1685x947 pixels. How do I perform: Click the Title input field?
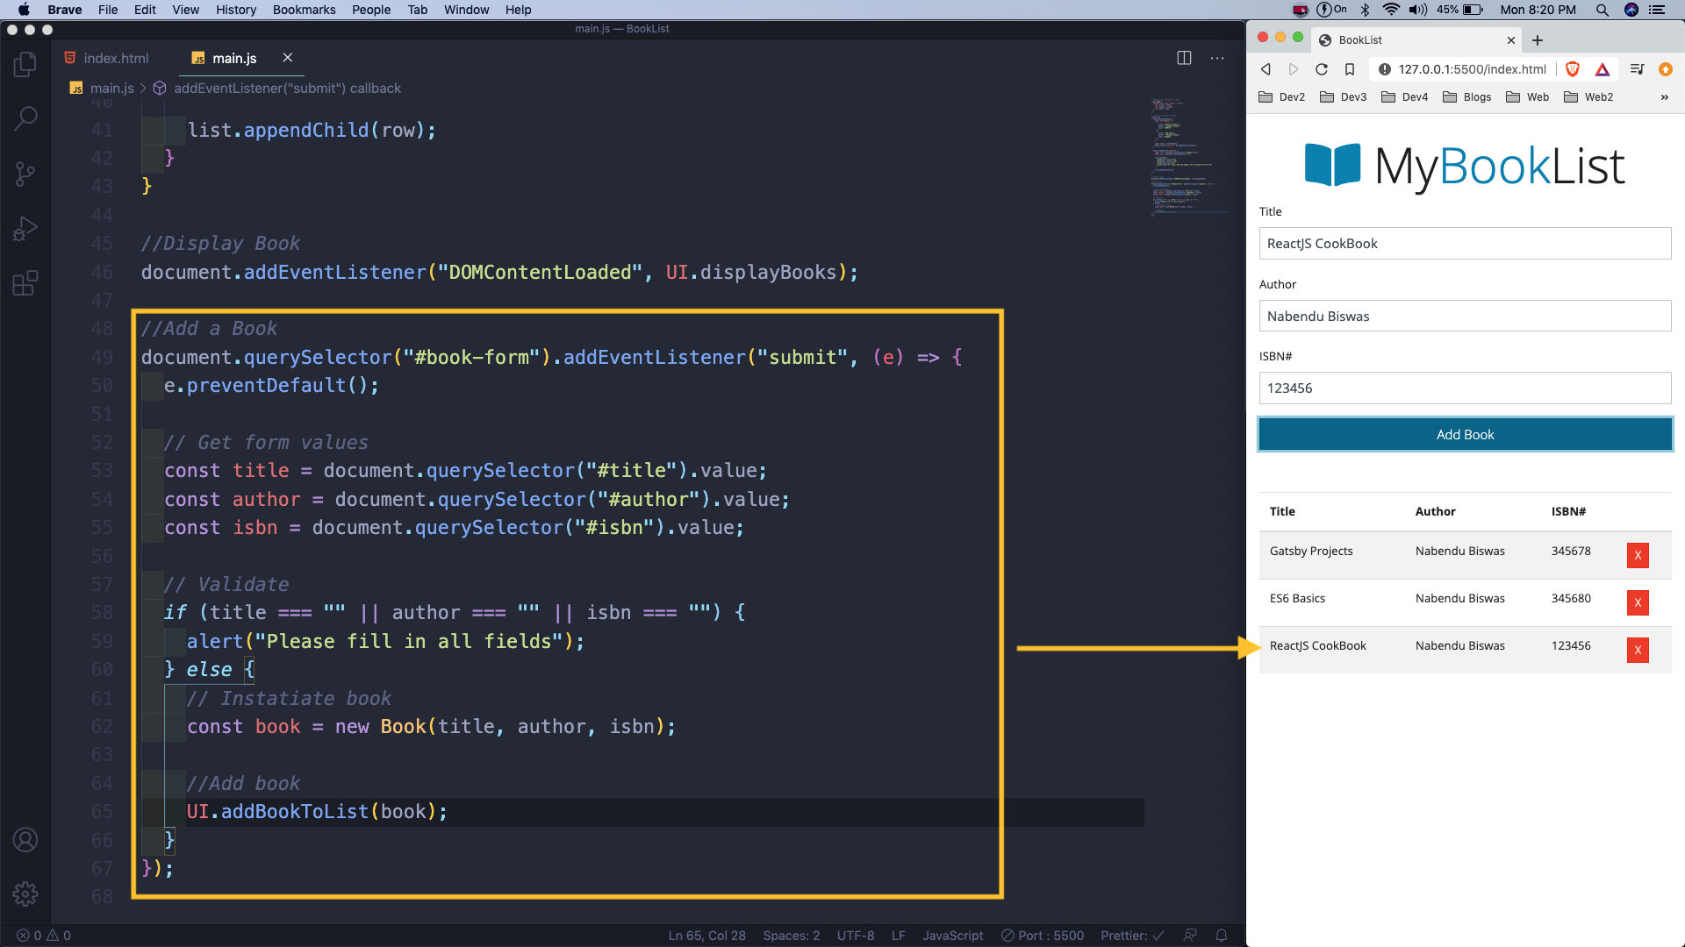(1465, 244)
